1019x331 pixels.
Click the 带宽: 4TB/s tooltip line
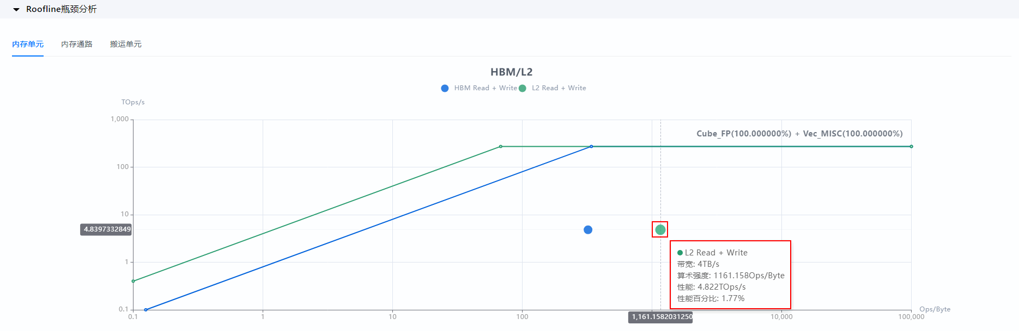tap(698, 264)
